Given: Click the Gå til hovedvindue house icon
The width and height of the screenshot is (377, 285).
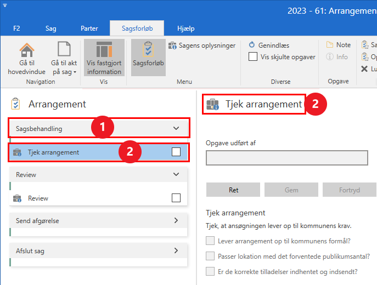Looking at the screenshot, I should coord(26,49).
